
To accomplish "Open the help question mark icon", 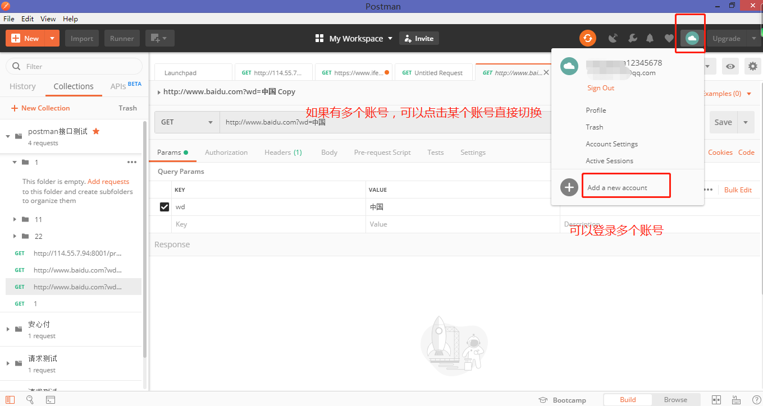I will point(756,400).
